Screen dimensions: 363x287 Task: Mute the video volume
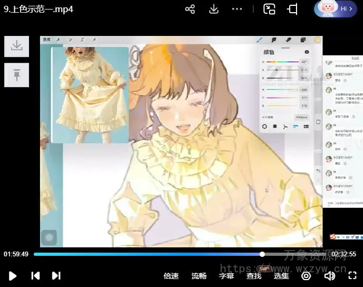(330, 275)
